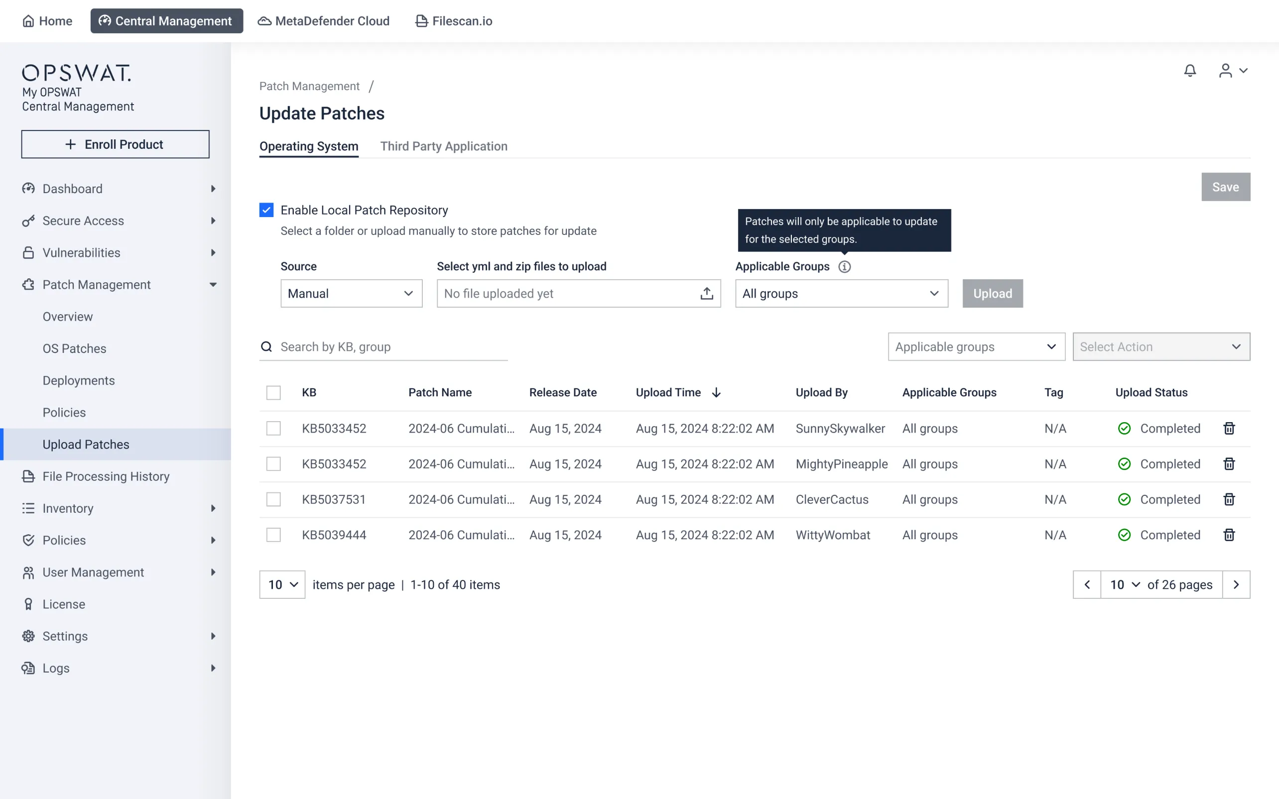1279x799 pixels.
Task: Click the file upload arrow icon
Action: point(707,294)
